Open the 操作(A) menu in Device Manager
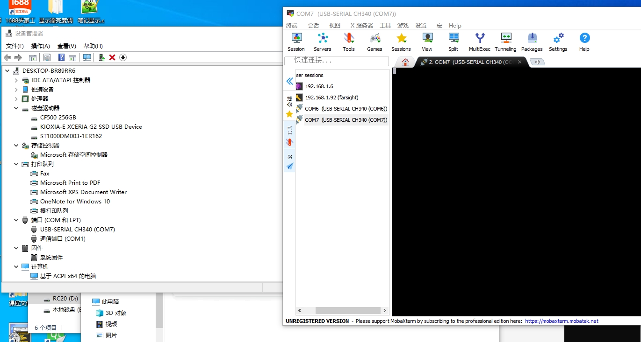Image resolution: width=641 pixels, height=342 pixels. [x=41, y=46]
